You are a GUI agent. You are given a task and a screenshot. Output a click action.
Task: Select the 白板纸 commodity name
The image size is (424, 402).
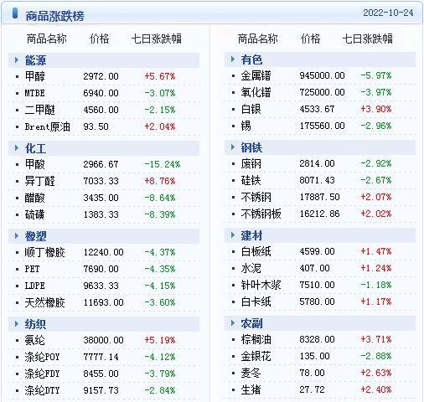[256, 251]
